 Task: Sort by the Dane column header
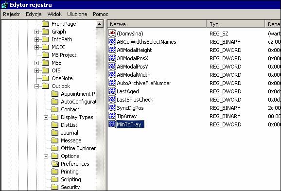(273, 24)
